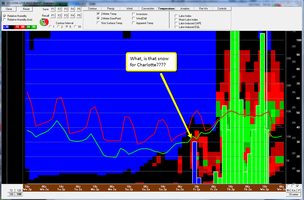Set forecast range to 168 hours

coord(11,194)
